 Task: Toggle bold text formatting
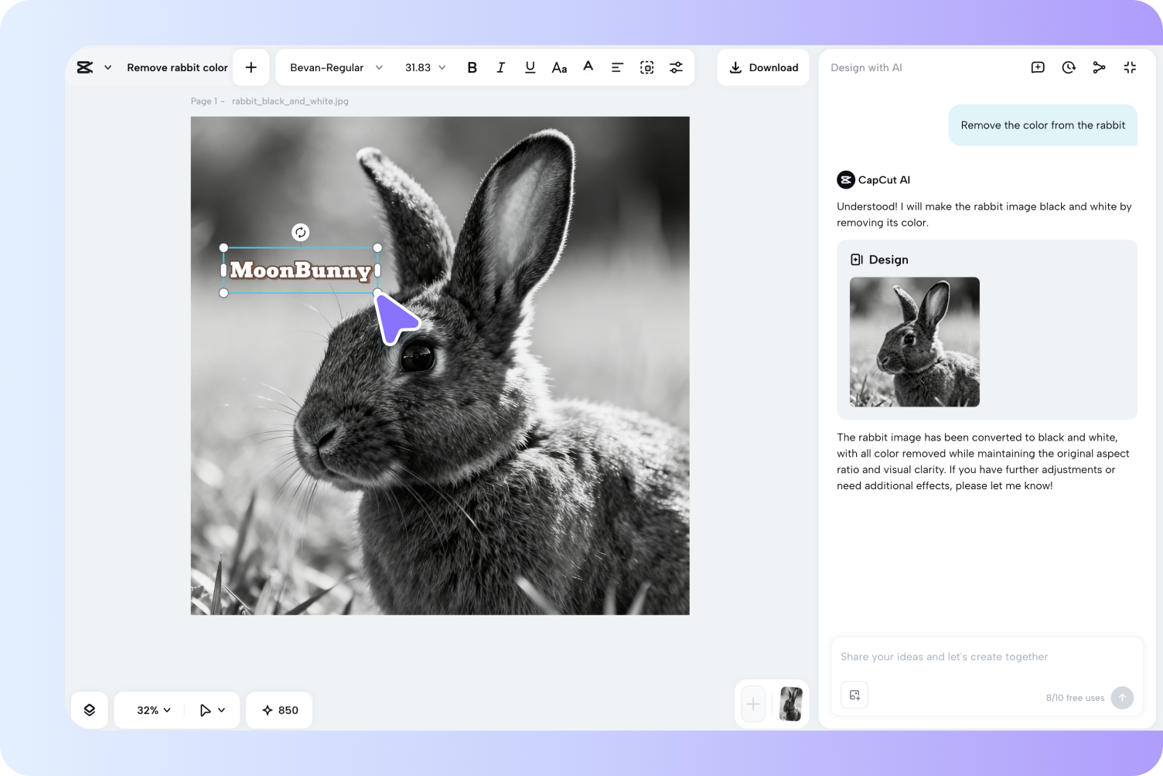pos(472,68)
